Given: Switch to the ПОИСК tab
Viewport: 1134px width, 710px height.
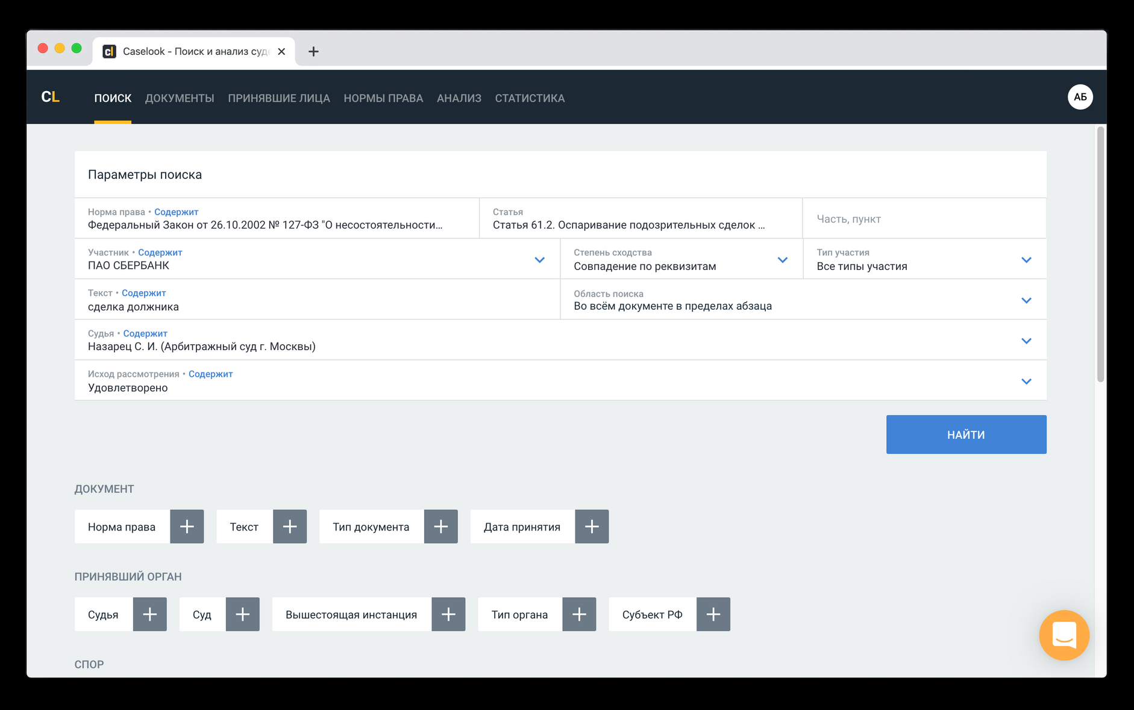Looking at the screenshot, I should (x=113, y=98).
